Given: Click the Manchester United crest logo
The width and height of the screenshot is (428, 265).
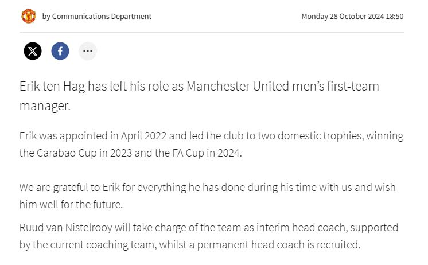Looking at the screenshot, I should point(28,16).
